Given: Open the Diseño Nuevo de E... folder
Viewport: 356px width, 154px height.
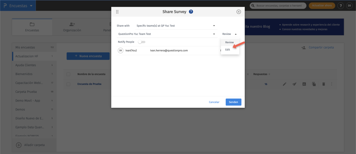Looking at the screenshot, I should pyautogui.click(x=34, y=118).
